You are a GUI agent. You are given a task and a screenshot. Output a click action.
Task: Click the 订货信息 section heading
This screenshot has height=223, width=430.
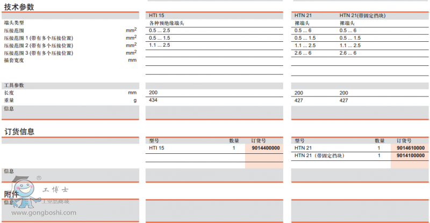pyautogui.click(x=19, y=131)
